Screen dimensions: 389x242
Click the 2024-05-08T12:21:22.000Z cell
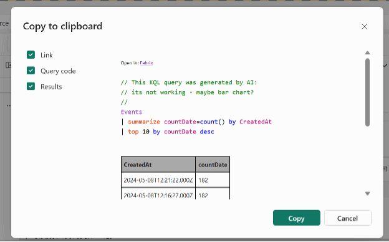tap(158, 180)
